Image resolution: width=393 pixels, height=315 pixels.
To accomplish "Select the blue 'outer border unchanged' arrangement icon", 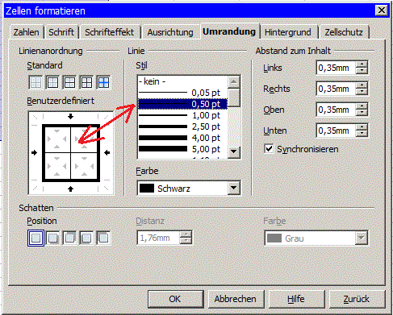I will 103,82.
